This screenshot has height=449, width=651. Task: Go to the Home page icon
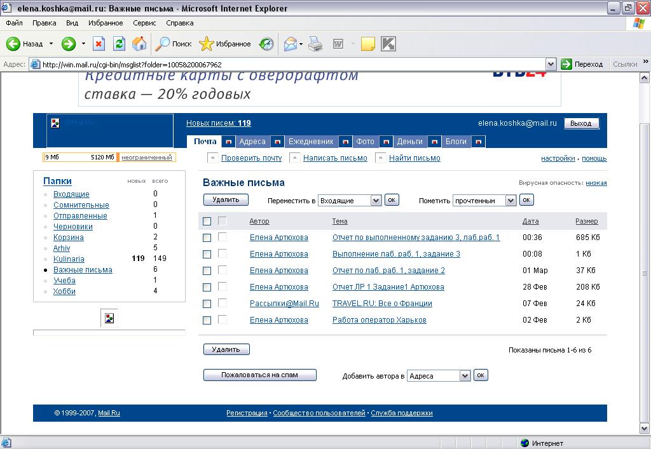coord(139,44)
